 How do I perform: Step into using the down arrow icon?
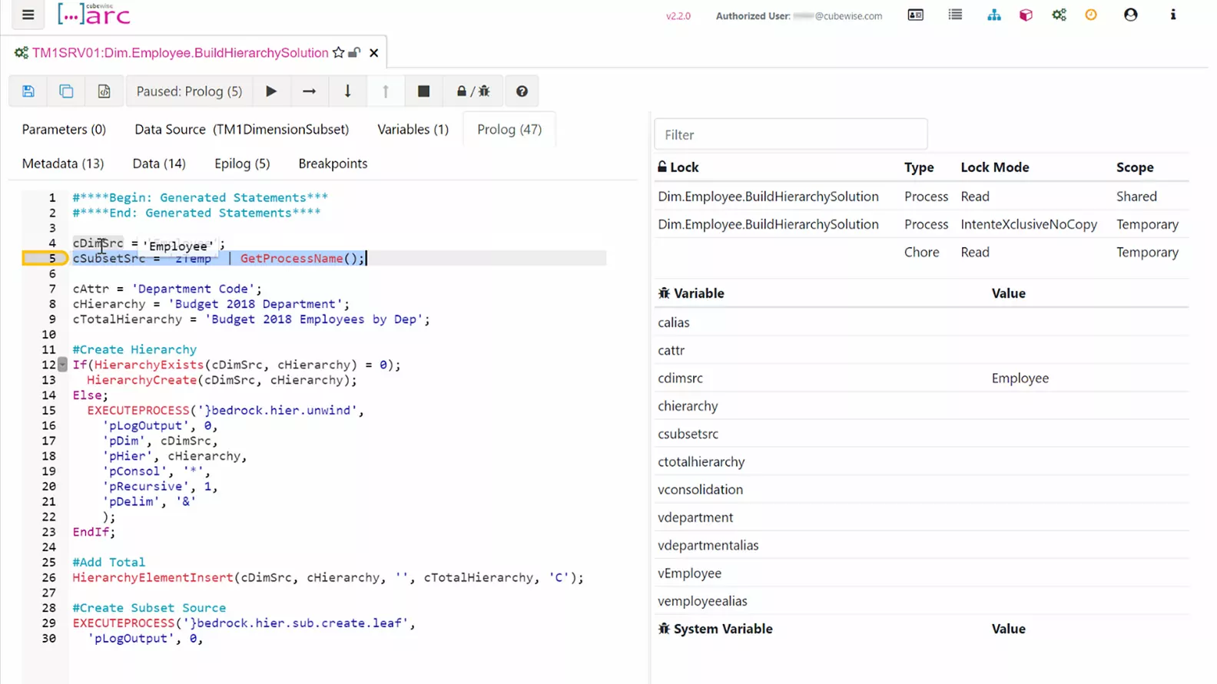click(347, 91)
